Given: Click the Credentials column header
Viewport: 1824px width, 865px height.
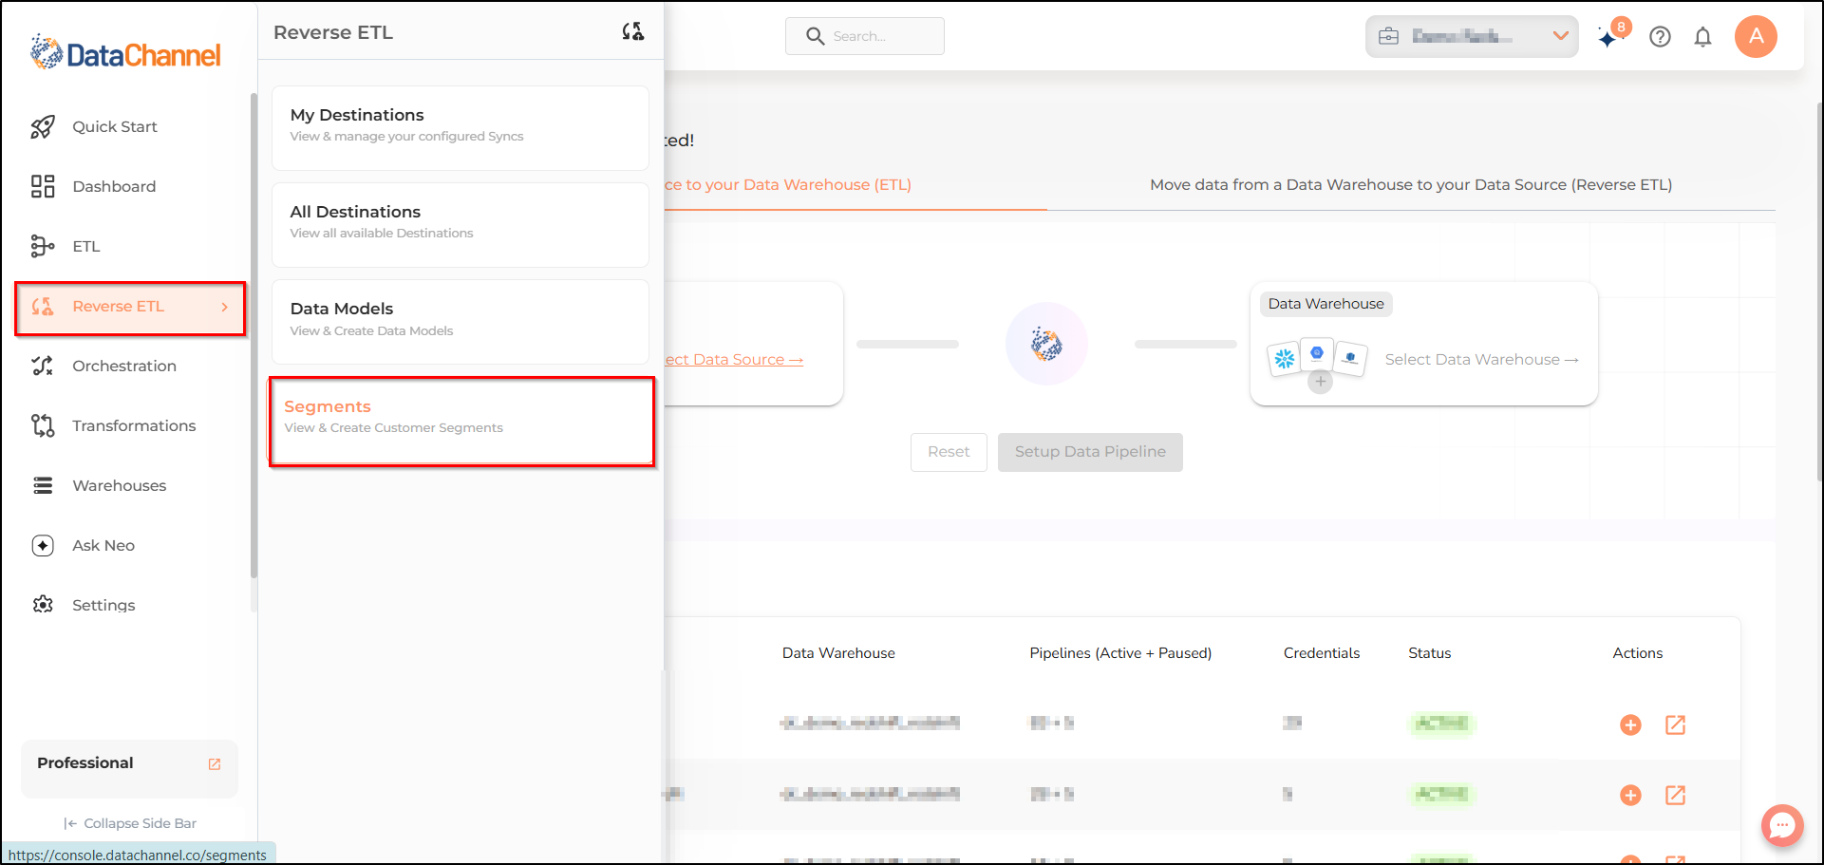Looking at the screenshot, I should (x=1322, y=653).
